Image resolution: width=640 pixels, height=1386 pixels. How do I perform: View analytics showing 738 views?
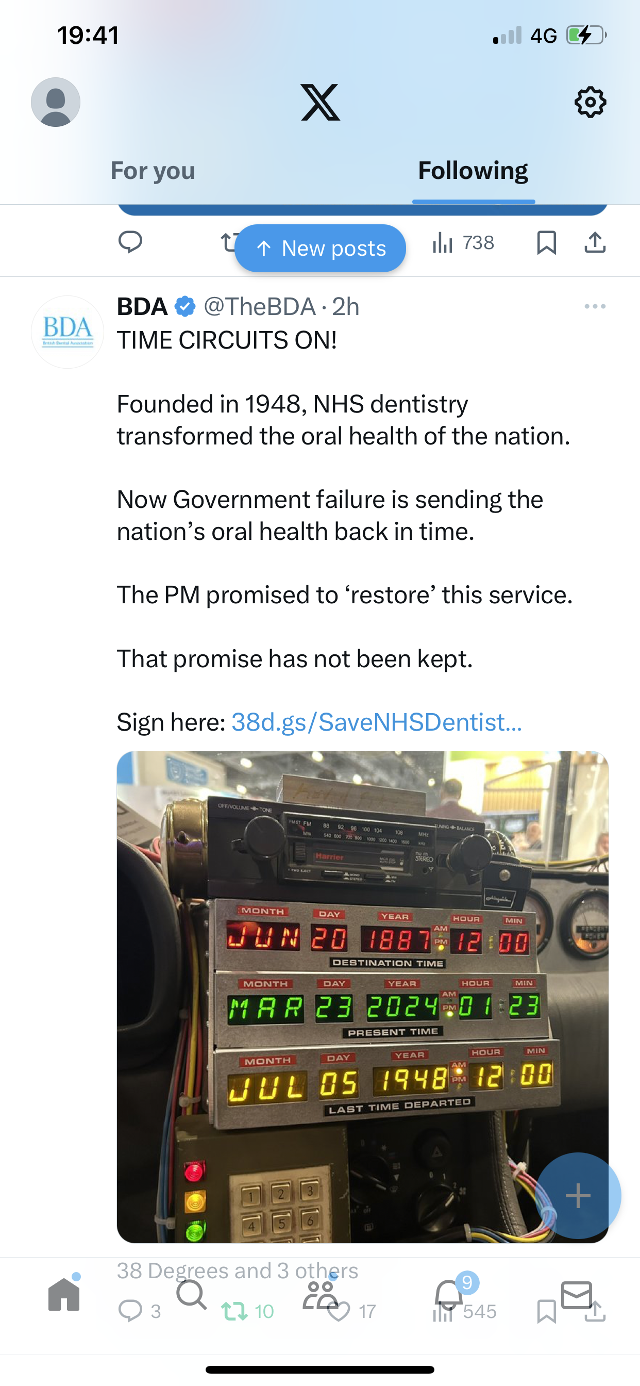click(x=463, y=243)
